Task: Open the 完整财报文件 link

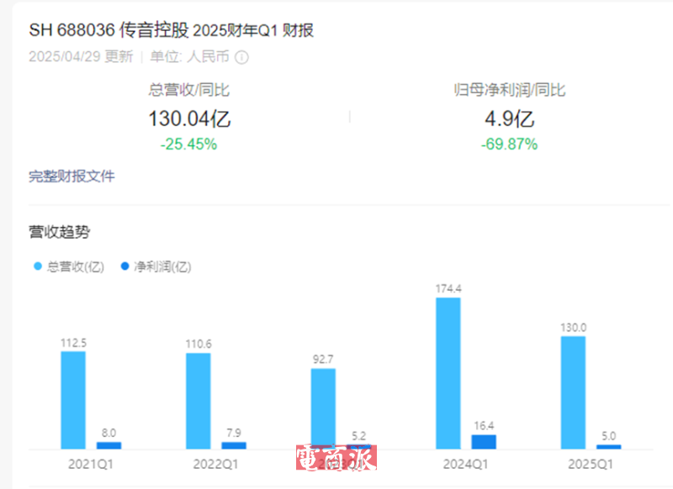Action: pyautogui.click(x=72, y=176)
